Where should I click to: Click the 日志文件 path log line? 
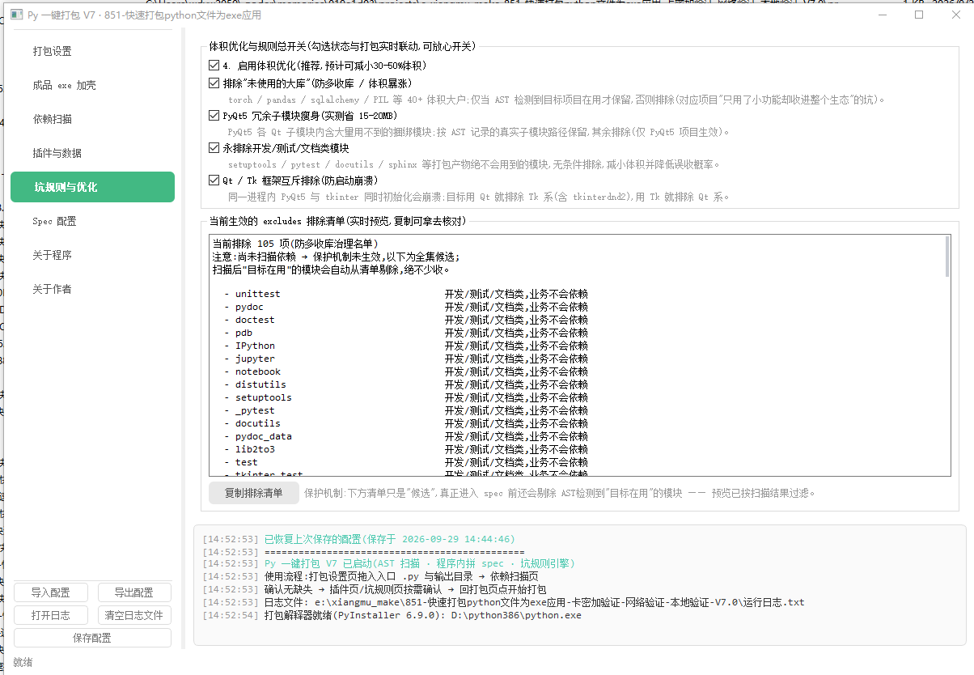click(x=503, y=602)
